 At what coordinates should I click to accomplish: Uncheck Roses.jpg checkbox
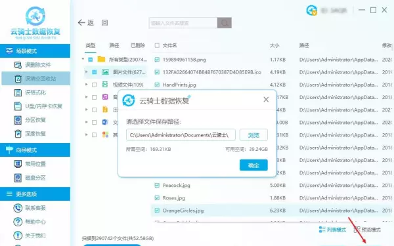[x=157, y=198]
